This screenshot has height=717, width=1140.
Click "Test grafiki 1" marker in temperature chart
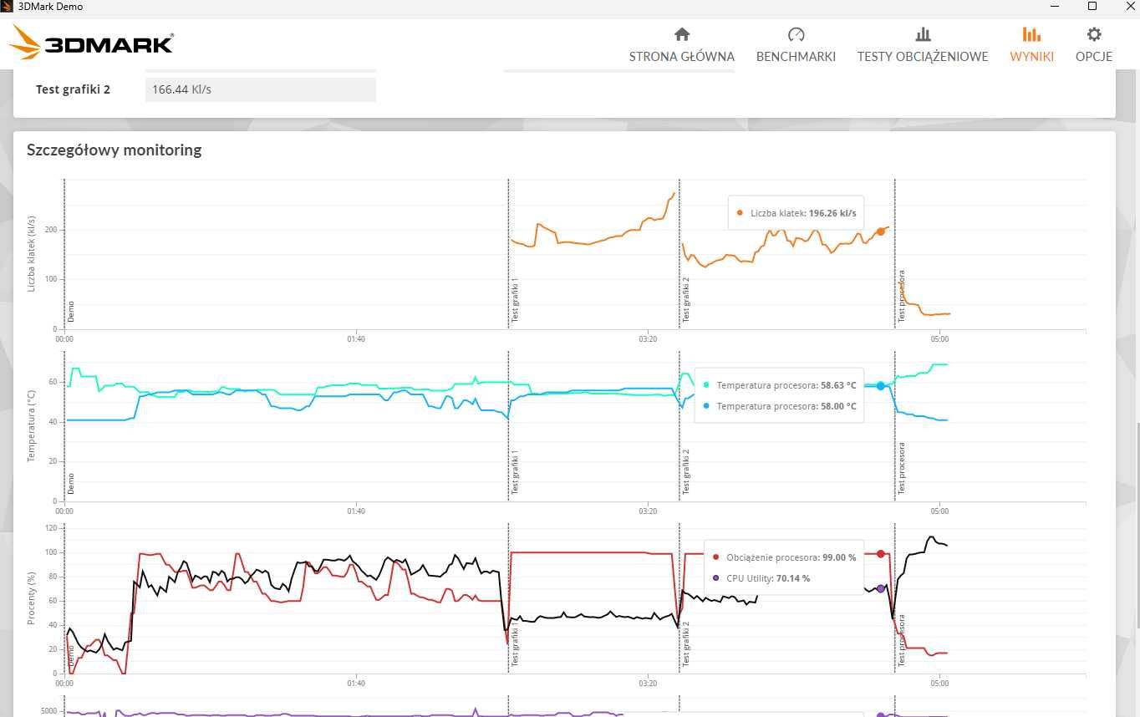[515, 472]
